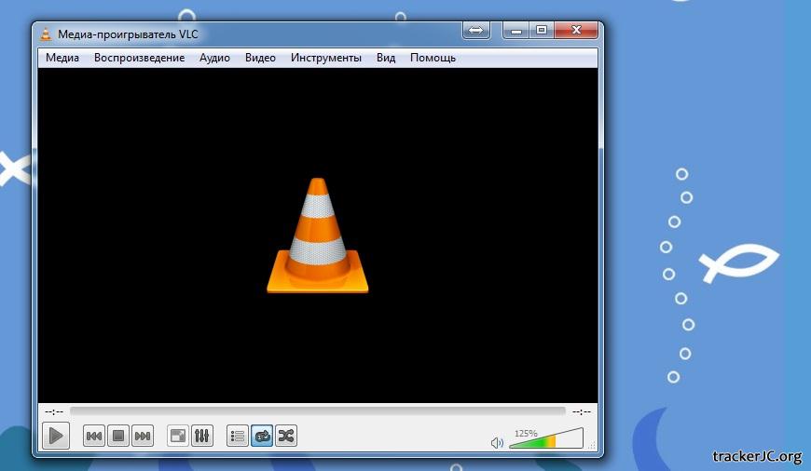Image resolution: width=811 pixels, height=471 pixels.
Task: Mute audio via speaker icon
Action: coord(497,443)
